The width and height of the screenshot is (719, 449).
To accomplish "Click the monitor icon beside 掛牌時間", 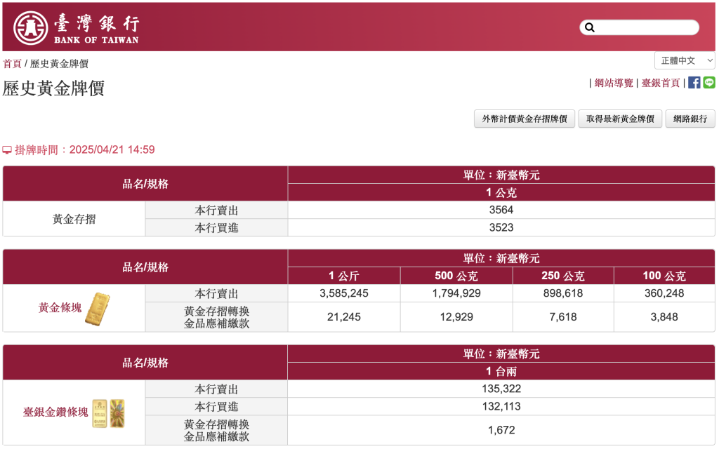I will click(7, 150).
